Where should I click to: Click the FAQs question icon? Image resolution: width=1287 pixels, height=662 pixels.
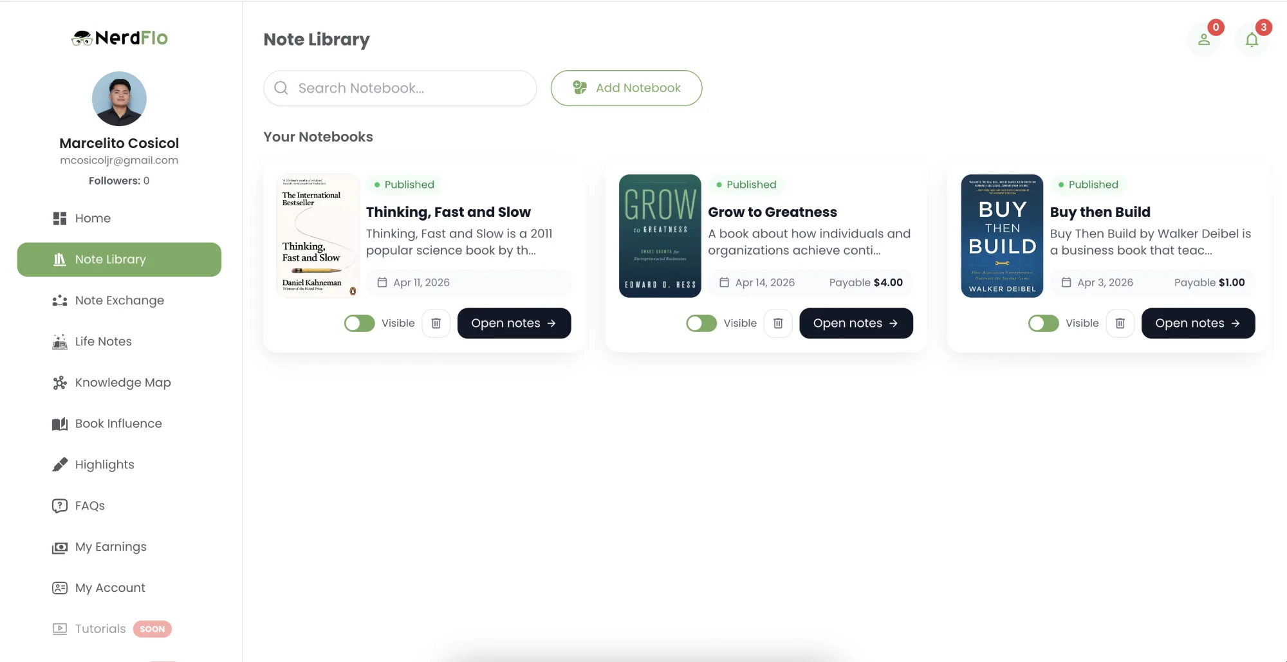[60, 506]
